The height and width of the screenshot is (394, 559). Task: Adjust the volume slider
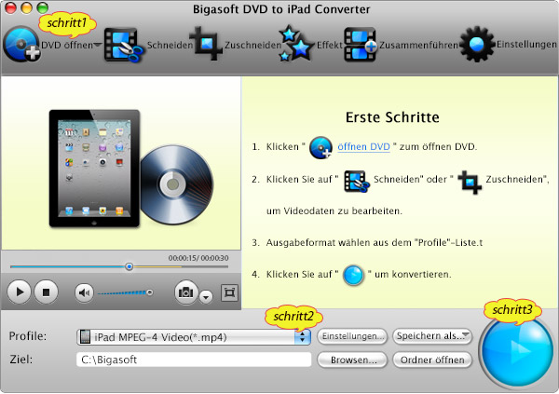click(125, 292)
